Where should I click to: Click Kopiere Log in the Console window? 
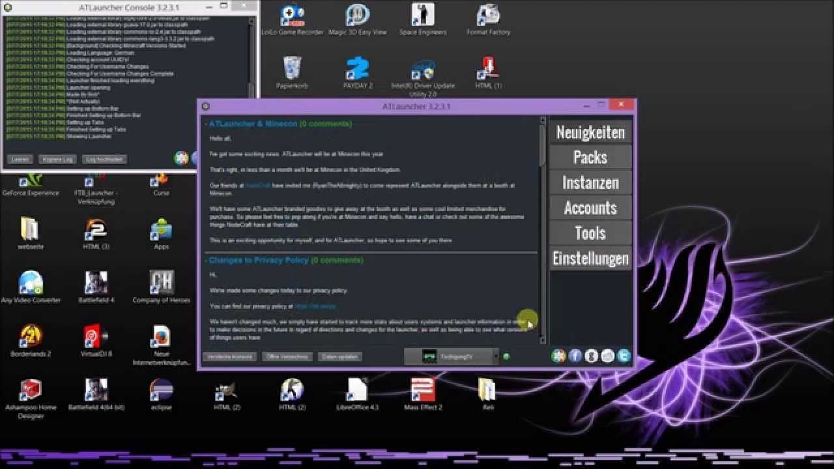pyautogui.click(x=57, y=159)
